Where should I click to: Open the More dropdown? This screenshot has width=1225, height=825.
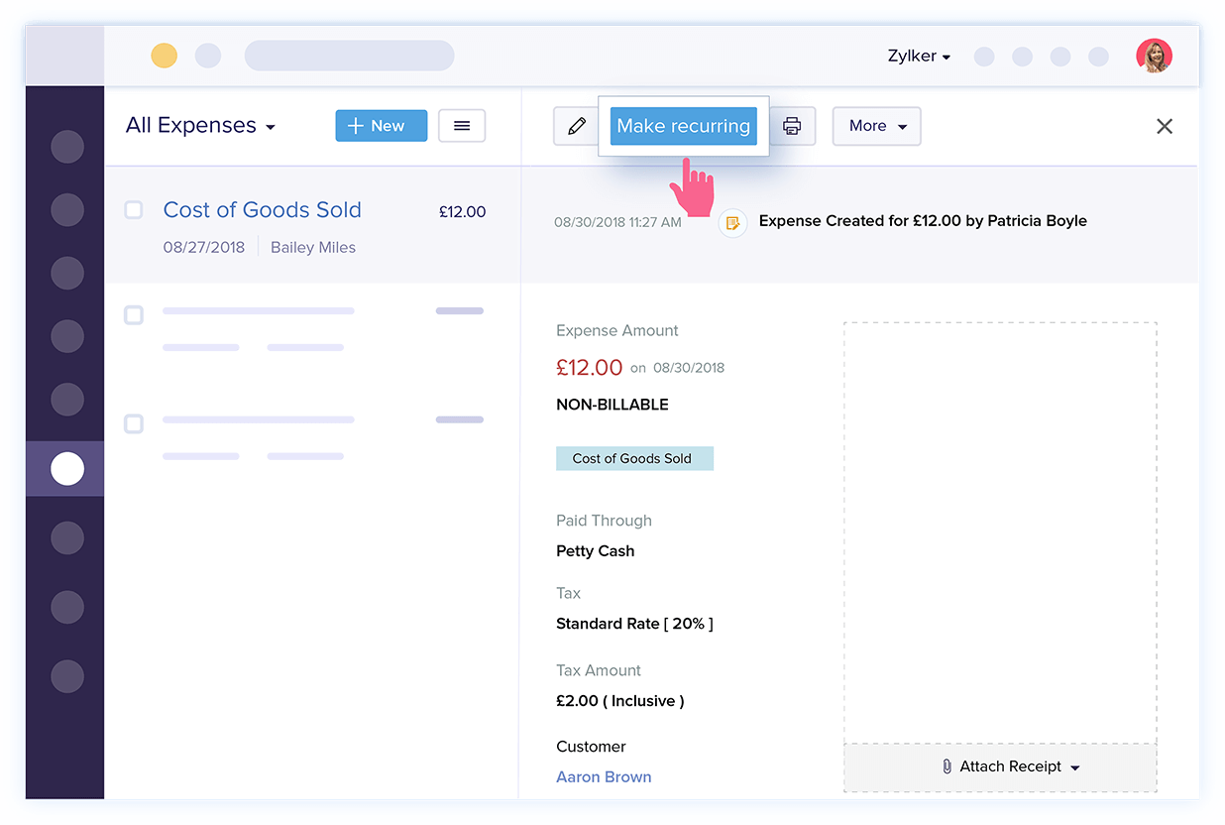876,126
